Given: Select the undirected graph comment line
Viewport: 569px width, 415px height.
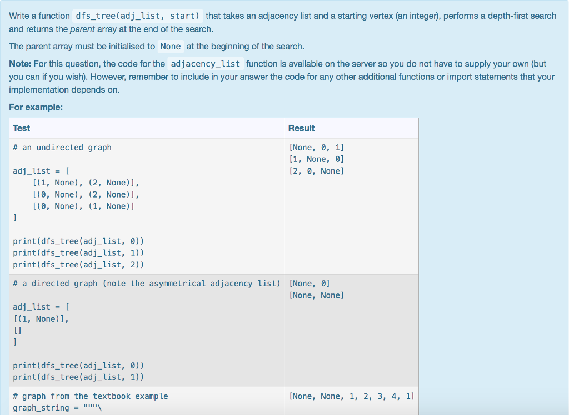Looking at the screenshot, I should (62, 147).
